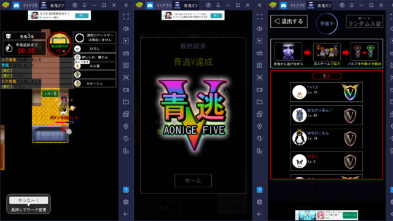This screenshot has width=393, height=221.
Task: Click the 青鬼3体 counter panel
Action: 25,36
